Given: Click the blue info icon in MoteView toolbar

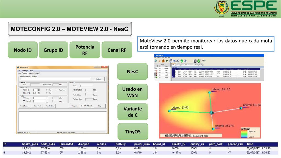Looking at the screenshot, I should coord(185,61).
